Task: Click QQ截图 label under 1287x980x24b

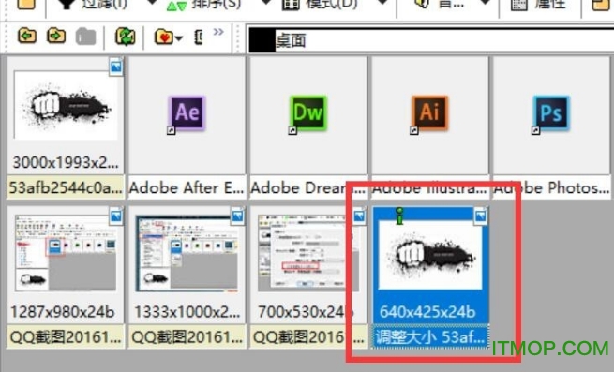Action: [x=66, y=337]
